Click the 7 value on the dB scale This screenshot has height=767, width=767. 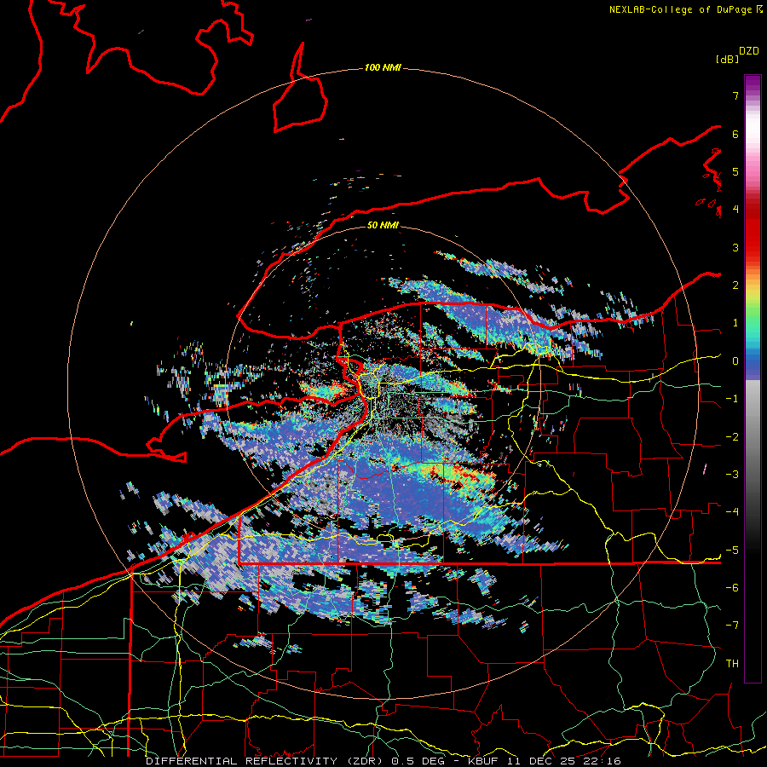click(x=735, y=95)
